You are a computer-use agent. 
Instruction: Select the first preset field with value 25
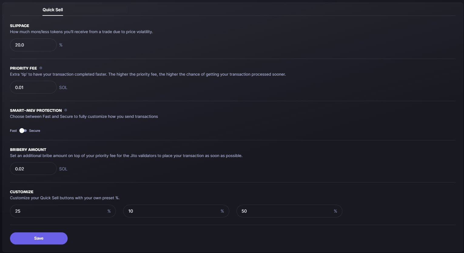click(58, 211)
